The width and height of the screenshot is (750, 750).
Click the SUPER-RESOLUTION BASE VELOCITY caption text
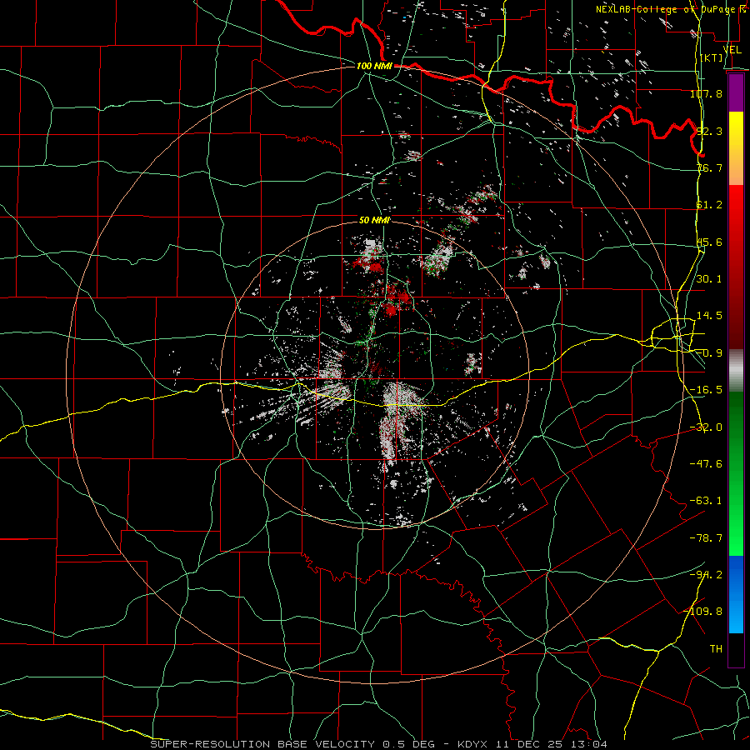pos(262,744)
